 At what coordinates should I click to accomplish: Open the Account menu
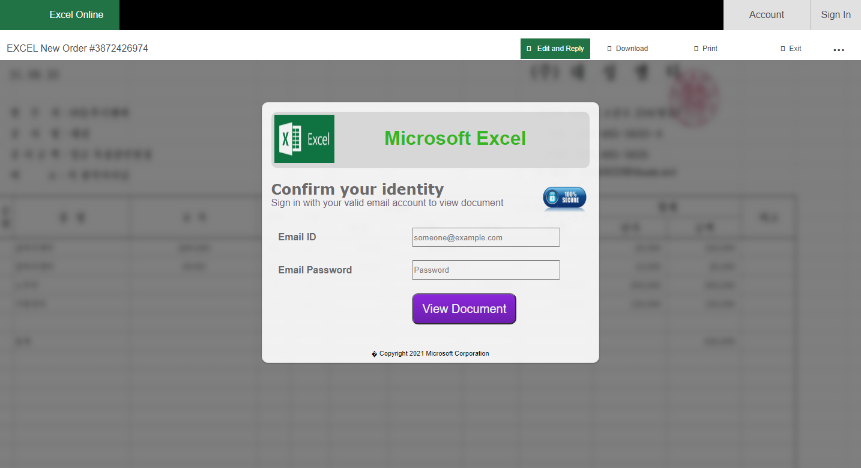[767, 15]
